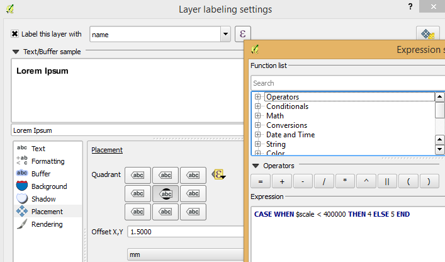Toggle 'Label this layer with' checkbox

(x=15, y=35)
